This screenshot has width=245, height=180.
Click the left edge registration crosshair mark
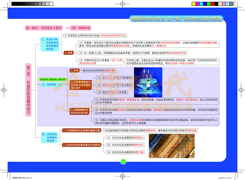[4, 90]
